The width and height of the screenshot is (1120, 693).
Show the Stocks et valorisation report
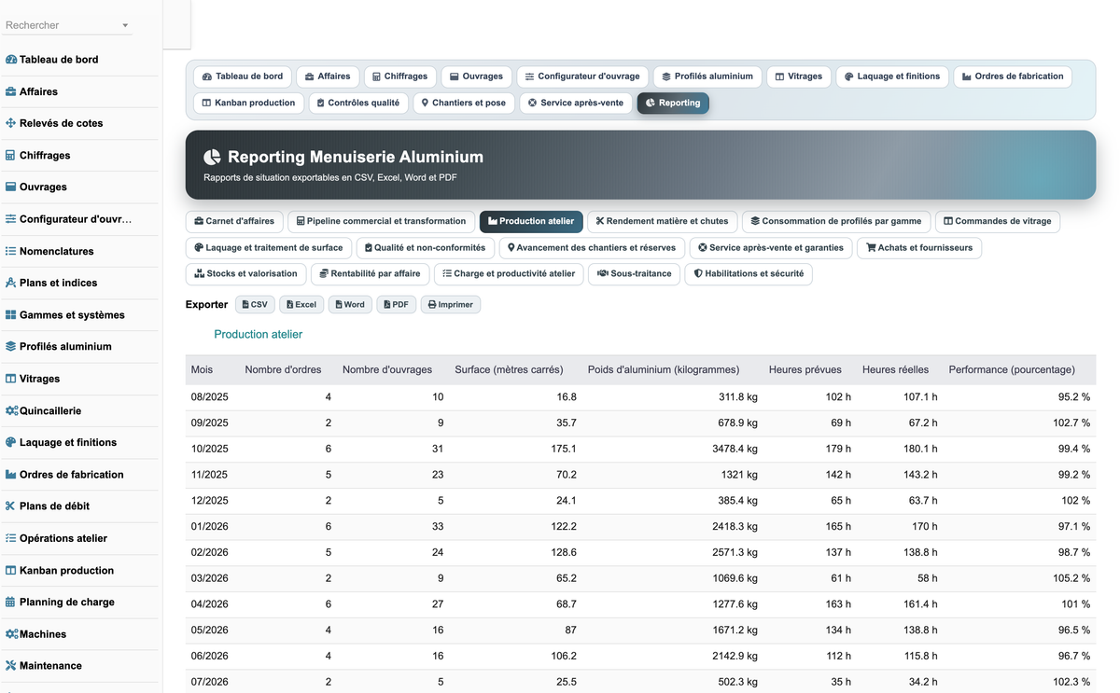point(245,273)
